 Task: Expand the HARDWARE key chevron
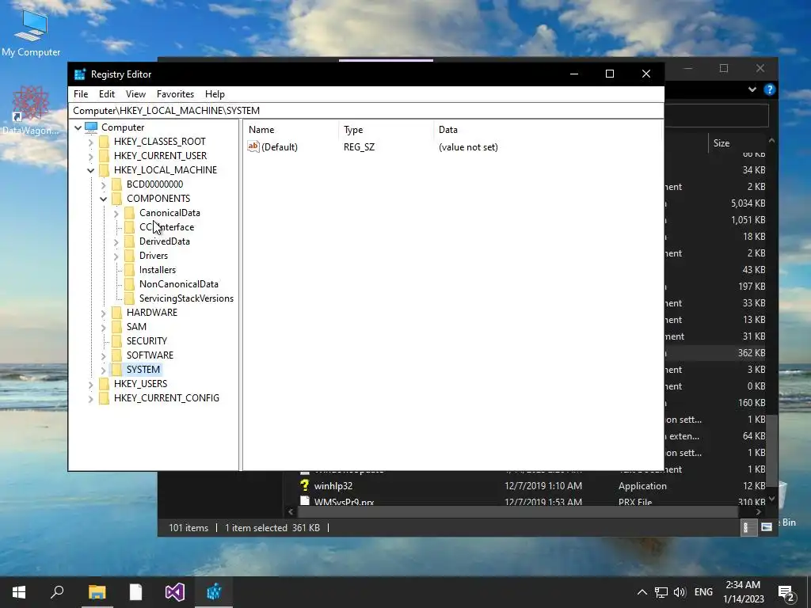tap(104, 313)
